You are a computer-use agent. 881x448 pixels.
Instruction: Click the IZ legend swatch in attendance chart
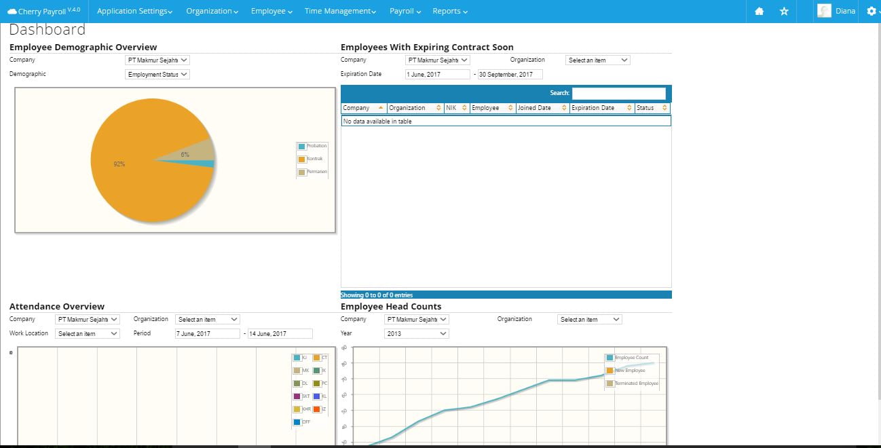(x=316, y=409)
